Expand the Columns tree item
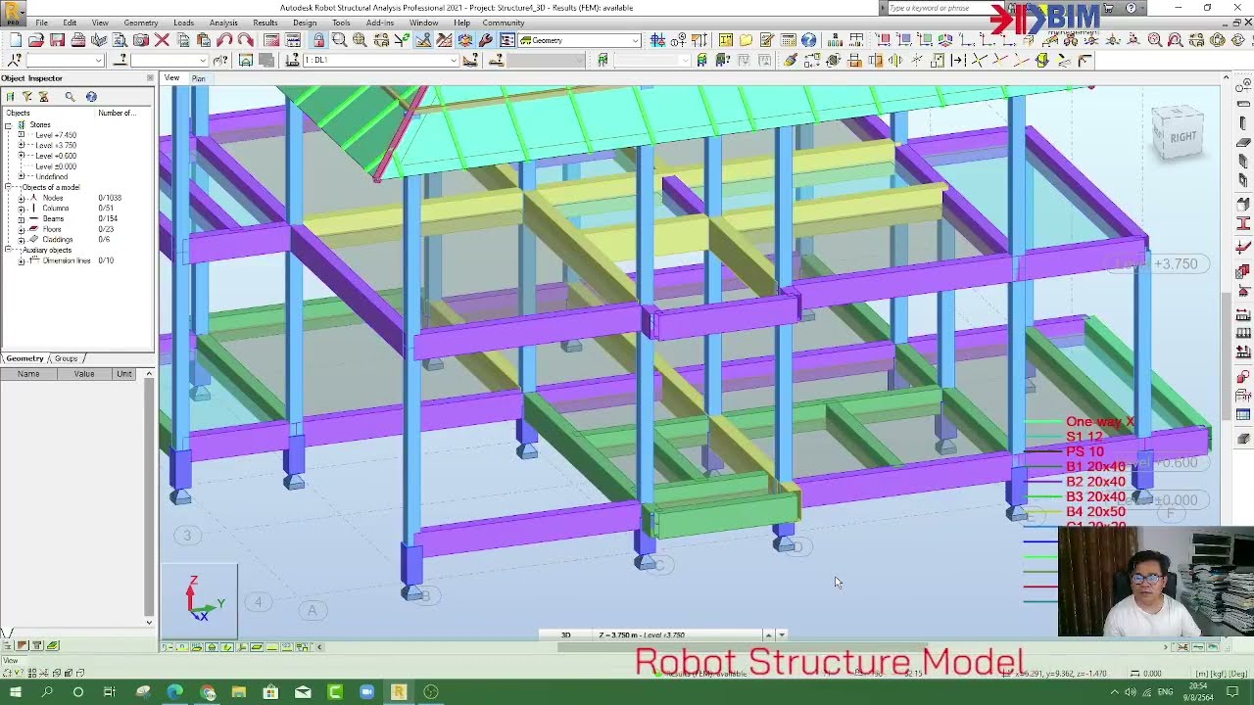Image resolution: width=1254 pixels, height=705 pixels. (x=22, y=209)
